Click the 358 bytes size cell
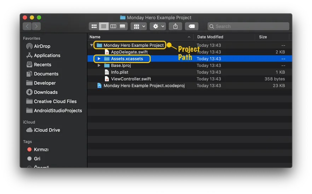 [275, 79]
